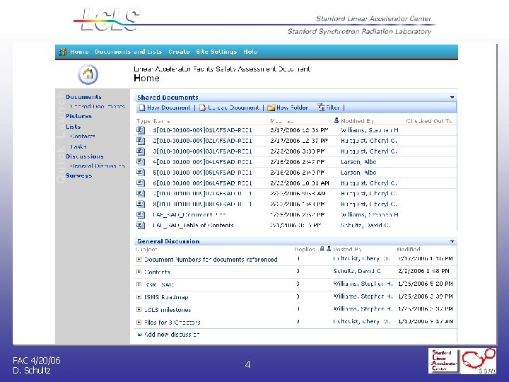Click Word icon for Table of Contents row
Image resolution: width=509 pixels, height=382 pixels.
click(141, 225)
